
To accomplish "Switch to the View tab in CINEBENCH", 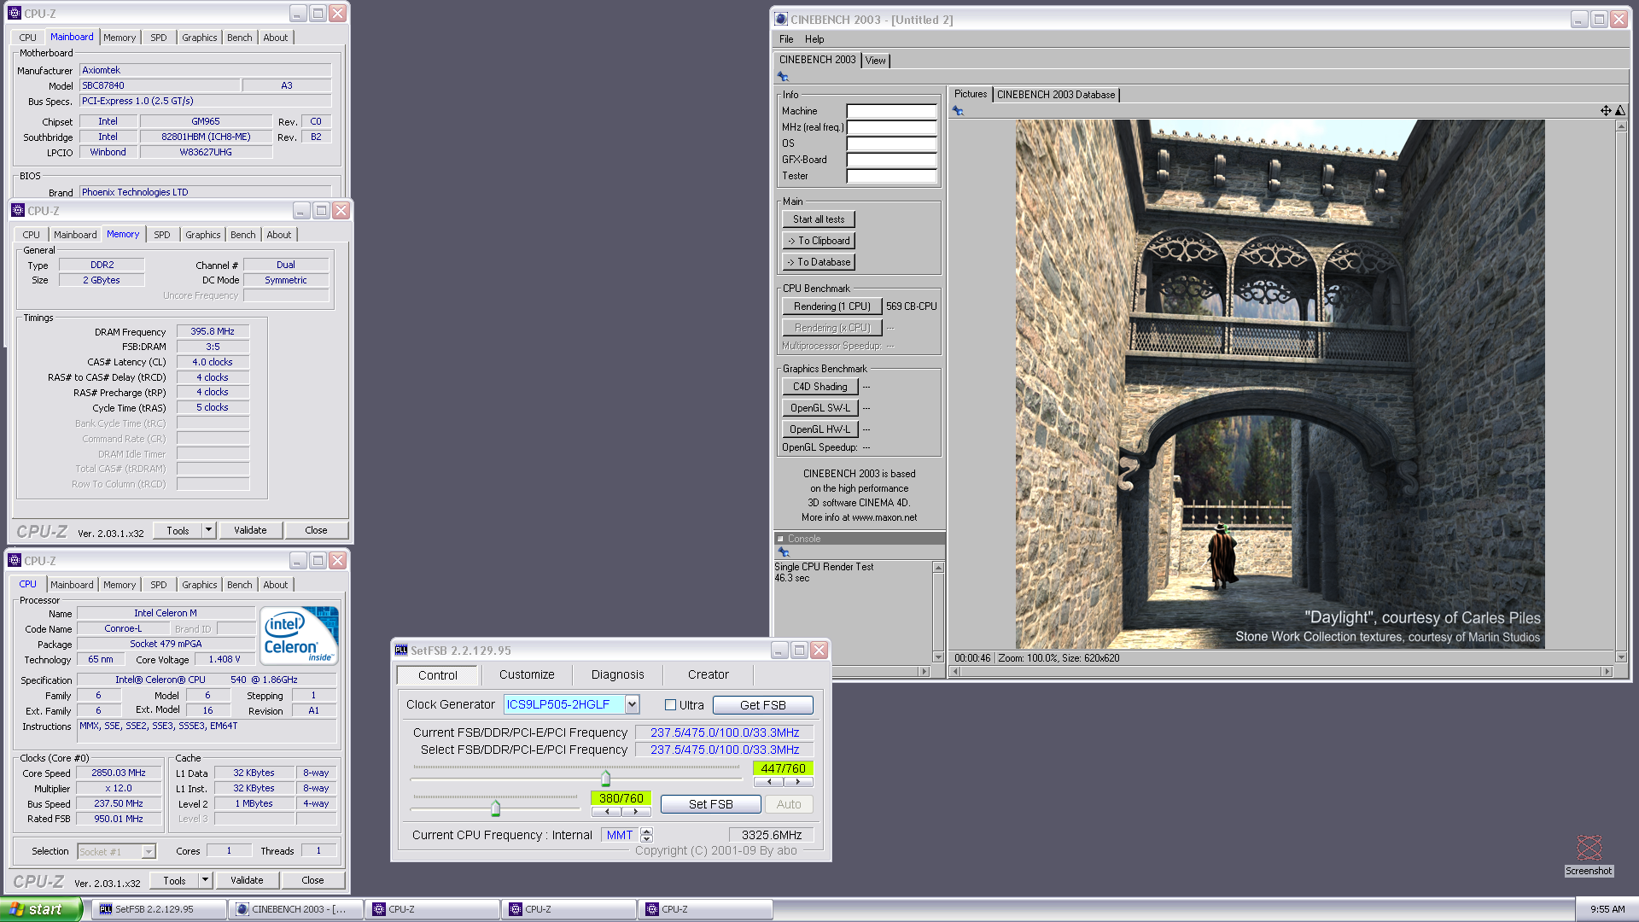I will [875, 61].
